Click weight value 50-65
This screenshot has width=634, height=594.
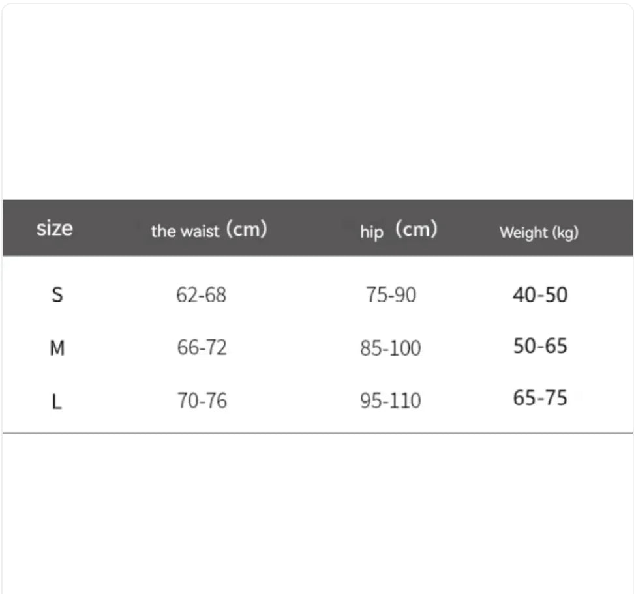click(540, 346)
